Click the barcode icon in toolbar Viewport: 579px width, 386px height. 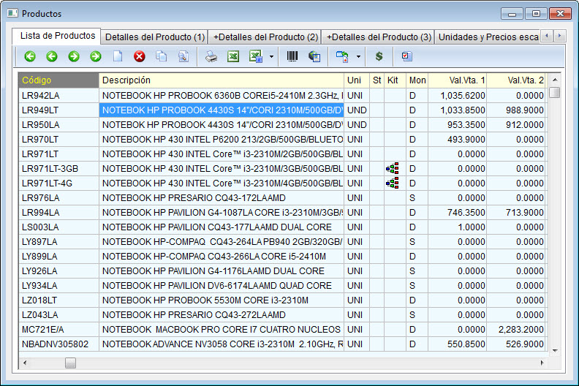point(292,56)
